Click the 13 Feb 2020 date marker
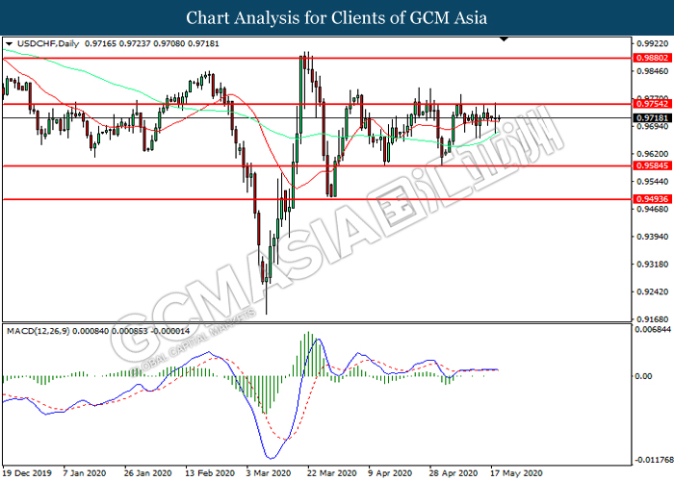Image resolution: width=674 pixels, height=481 pixels. coord(210,473)
